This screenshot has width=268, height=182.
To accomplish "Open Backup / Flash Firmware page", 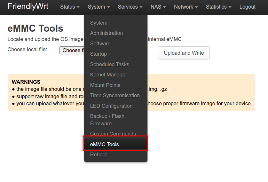I will 107,120.
